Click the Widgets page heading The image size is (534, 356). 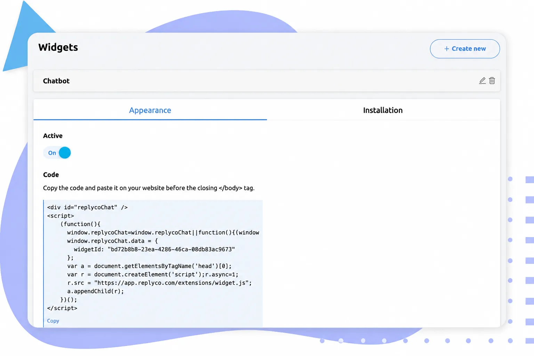58,47
